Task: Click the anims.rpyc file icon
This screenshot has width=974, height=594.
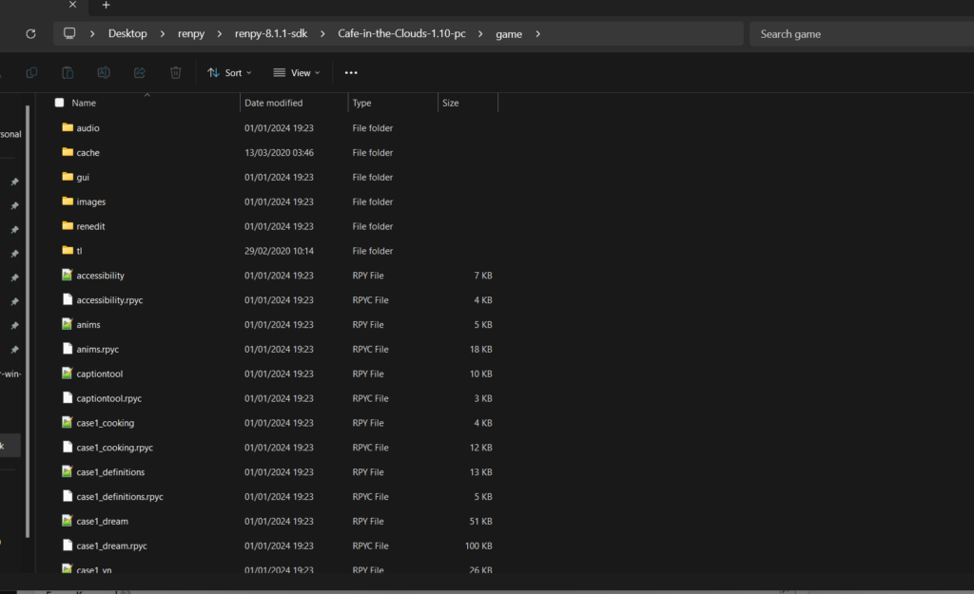Action: (68, 348)
